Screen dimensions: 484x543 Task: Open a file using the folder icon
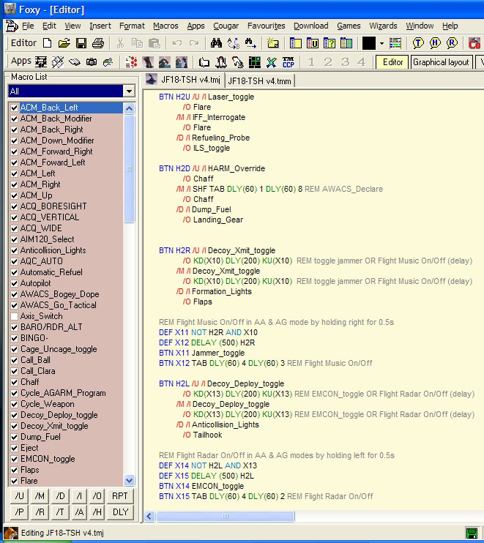[64, 43]
